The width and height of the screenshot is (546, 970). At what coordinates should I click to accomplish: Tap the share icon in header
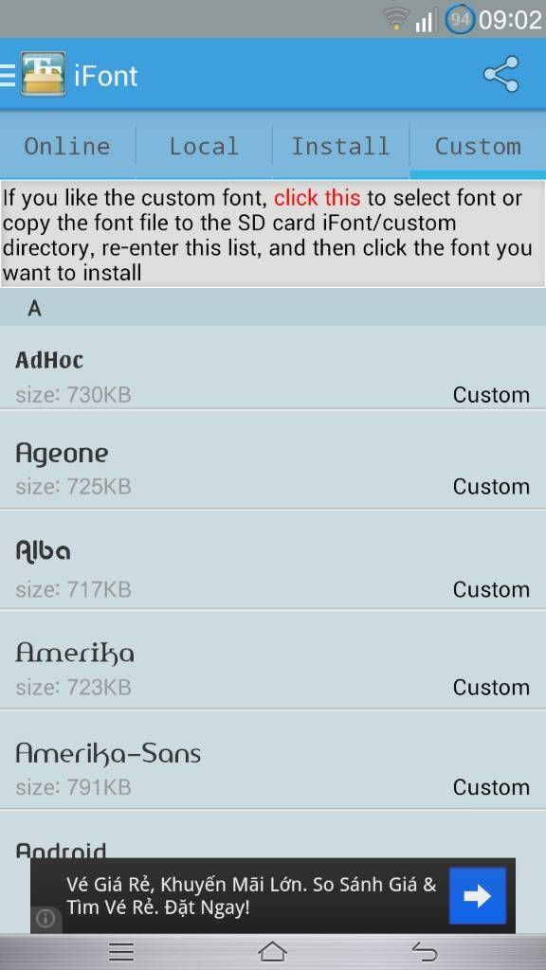tap(500, 74)
